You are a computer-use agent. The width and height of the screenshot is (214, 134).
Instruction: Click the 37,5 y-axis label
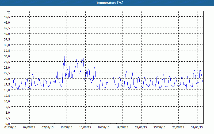[7, 39]
